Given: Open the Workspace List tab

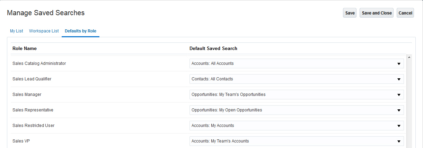Looking at the screenshot, I should pyautogui.click(x=44, y=31).
